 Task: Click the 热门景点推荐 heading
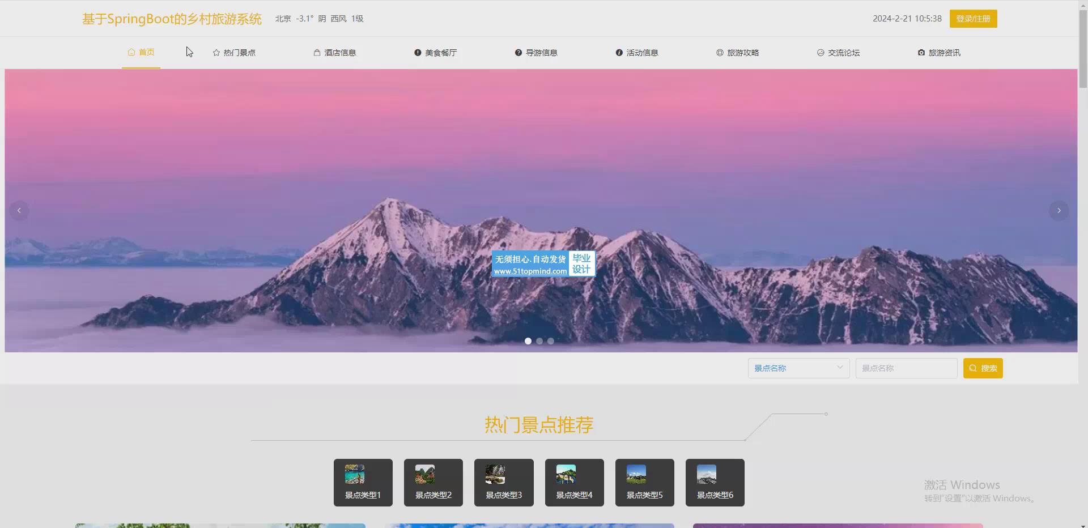[x=539, y=424]
